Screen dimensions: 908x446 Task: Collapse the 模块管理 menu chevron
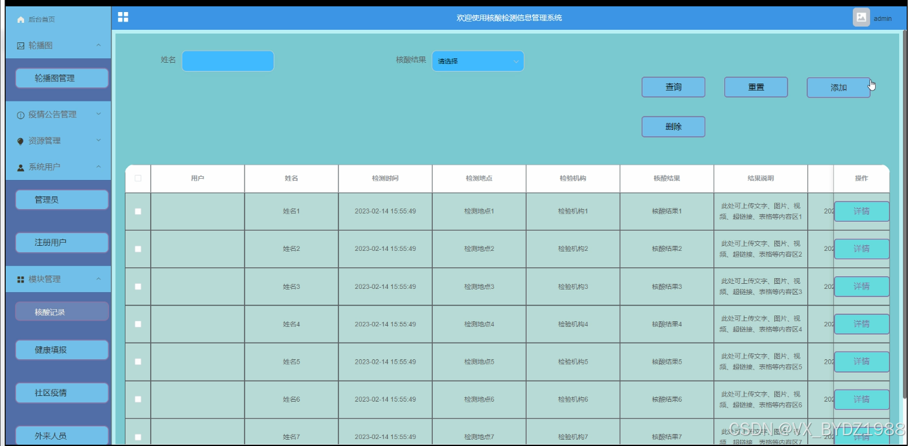[98, 279]
